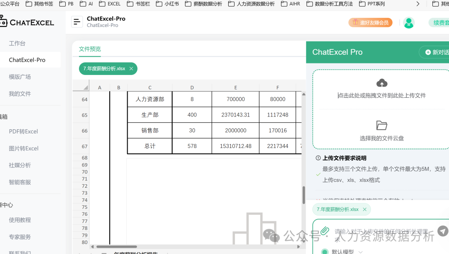Select column C header

(150, 87)
